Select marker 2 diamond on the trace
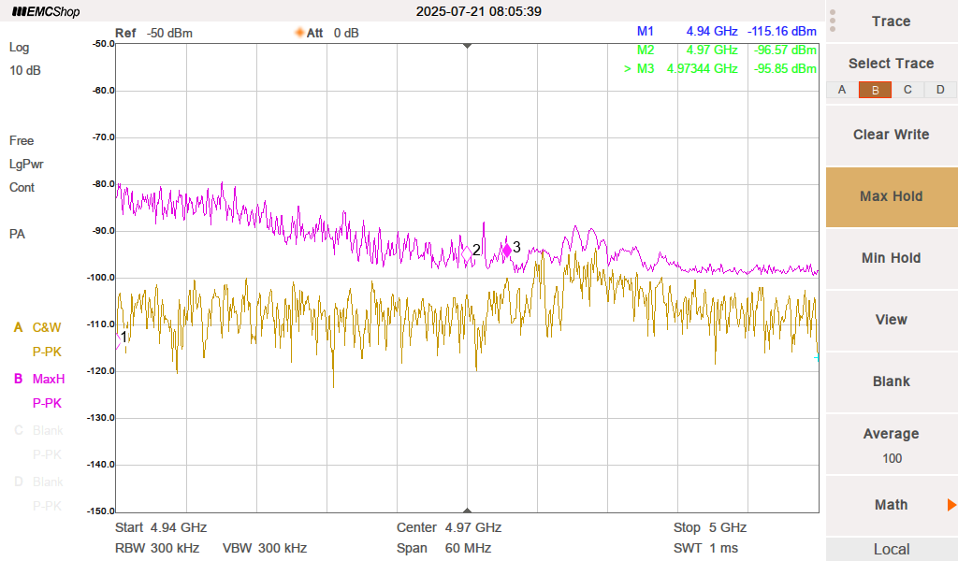The width and height of the screenshot is (958, 561). 466,252
